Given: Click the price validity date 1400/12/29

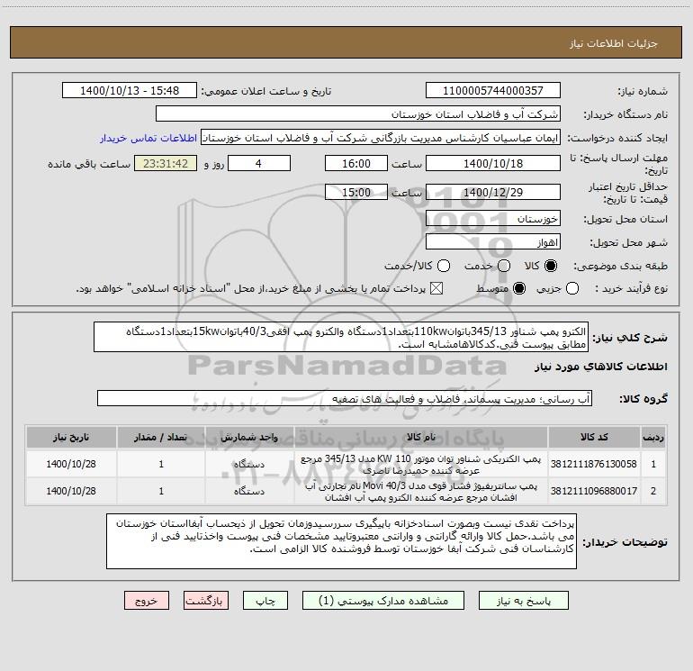Looking at the screenshot, I should pyautogui.click(x=493, y=192).
